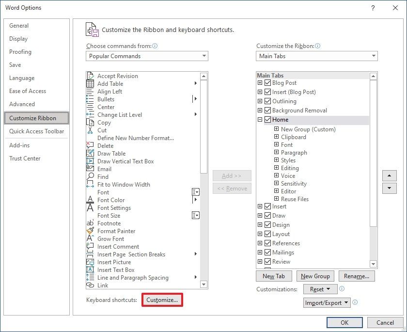Image resolution: width=407 pixels, height=332 pixels.
Task: Uncheck the Home tab checkbox
Action: tap(268, 119)
